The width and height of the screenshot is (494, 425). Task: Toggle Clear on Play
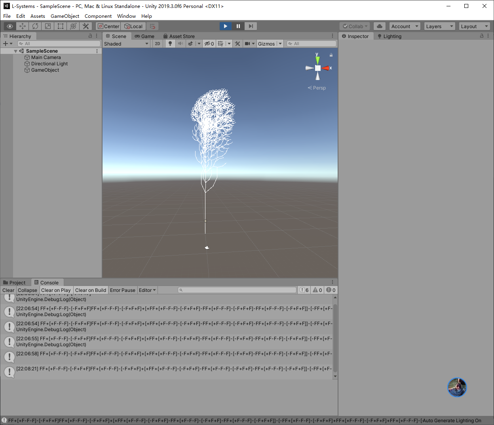[56, 290]
